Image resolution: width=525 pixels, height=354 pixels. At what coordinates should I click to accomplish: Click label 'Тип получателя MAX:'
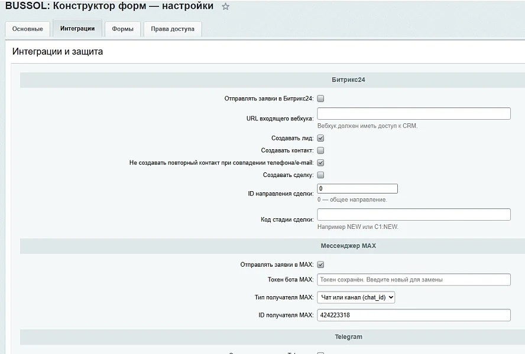coord(284,297)
